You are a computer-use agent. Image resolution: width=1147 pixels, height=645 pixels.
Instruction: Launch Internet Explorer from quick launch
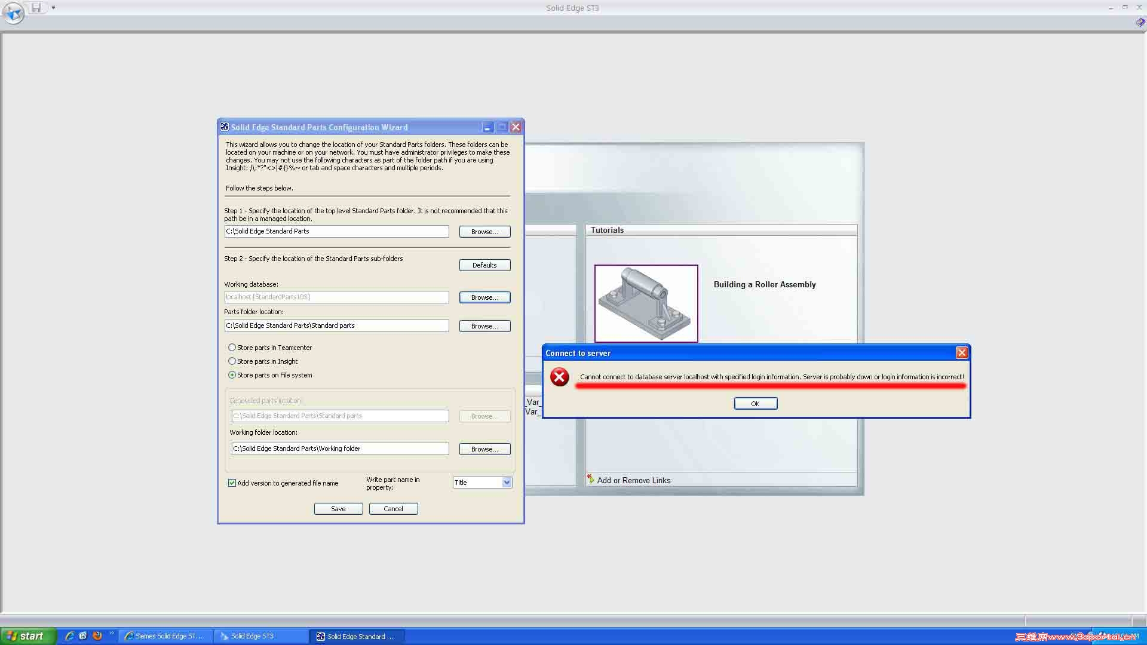(69, 636)
